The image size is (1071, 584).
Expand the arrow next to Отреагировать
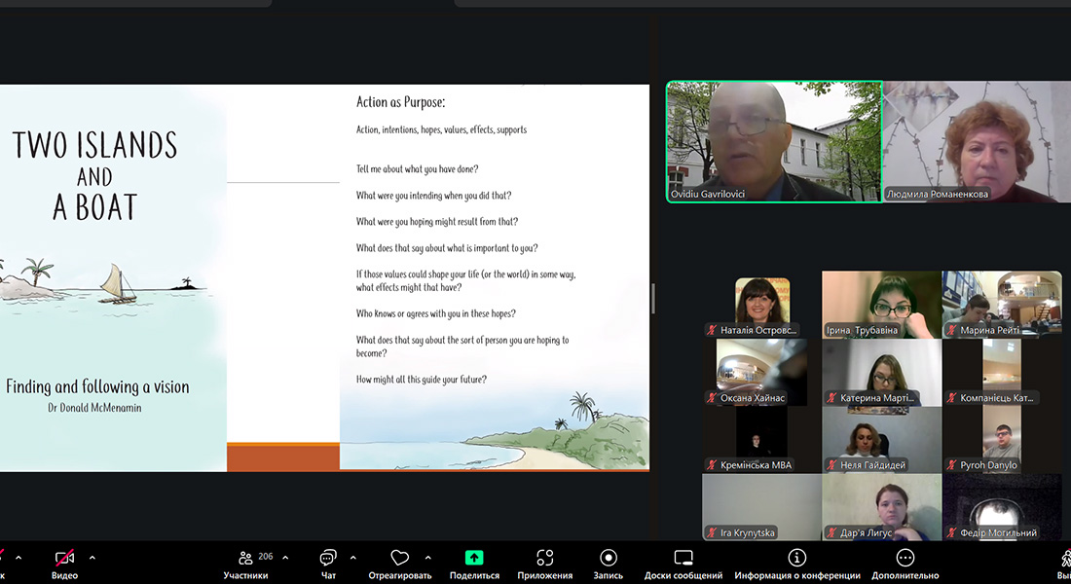click(428, 558)
